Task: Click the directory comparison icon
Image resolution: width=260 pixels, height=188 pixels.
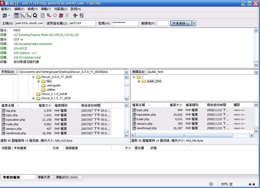Action: [82, 16]
